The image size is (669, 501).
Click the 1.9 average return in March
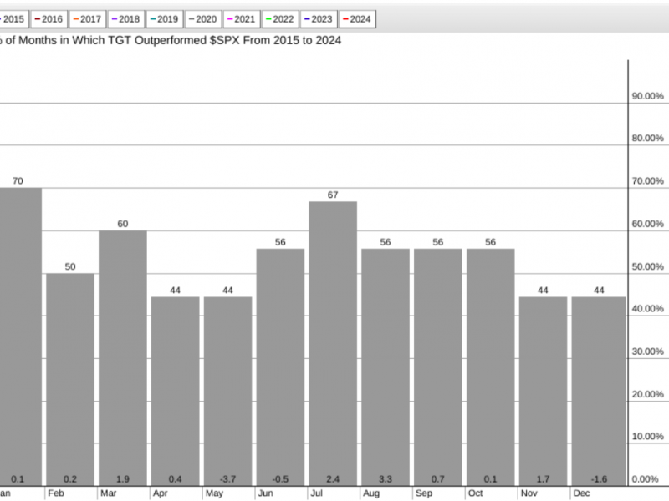click(x=123, y=479)
